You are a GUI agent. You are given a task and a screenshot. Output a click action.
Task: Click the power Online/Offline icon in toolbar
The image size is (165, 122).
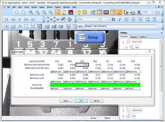[157, 12]
